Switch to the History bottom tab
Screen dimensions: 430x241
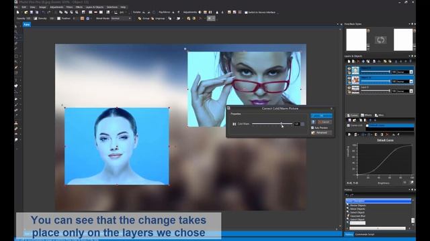coord(349,234)
